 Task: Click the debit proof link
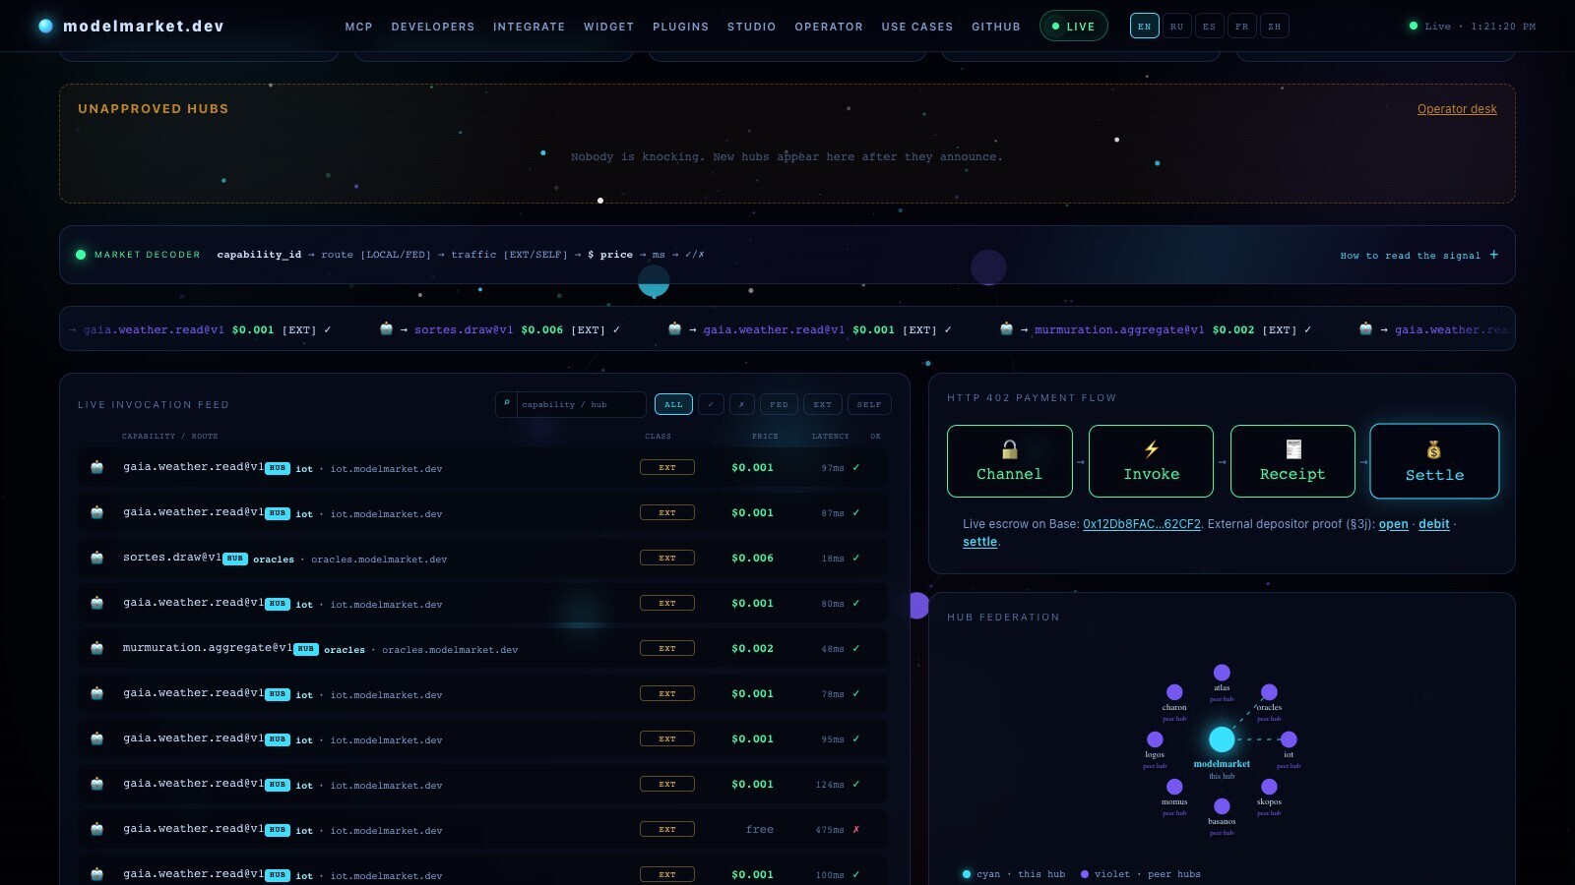1434,524
